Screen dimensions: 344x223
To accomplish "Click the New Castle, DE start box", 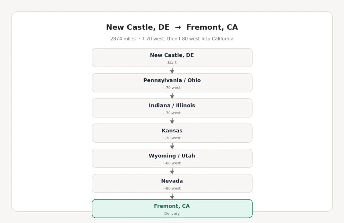I will tap(172, 58).
